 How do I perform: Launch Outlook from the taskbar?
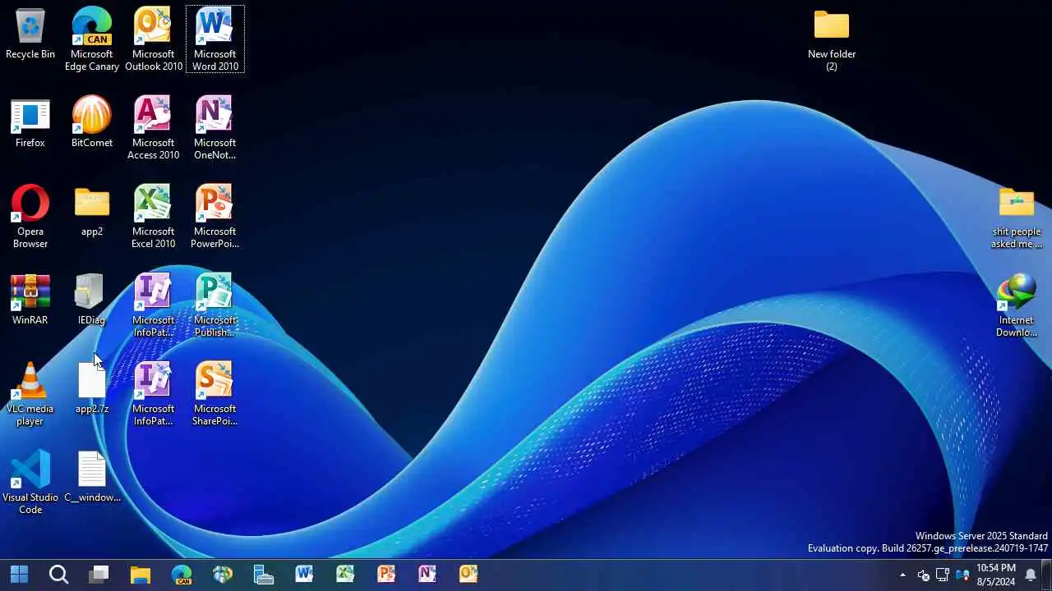coord(468,574)
